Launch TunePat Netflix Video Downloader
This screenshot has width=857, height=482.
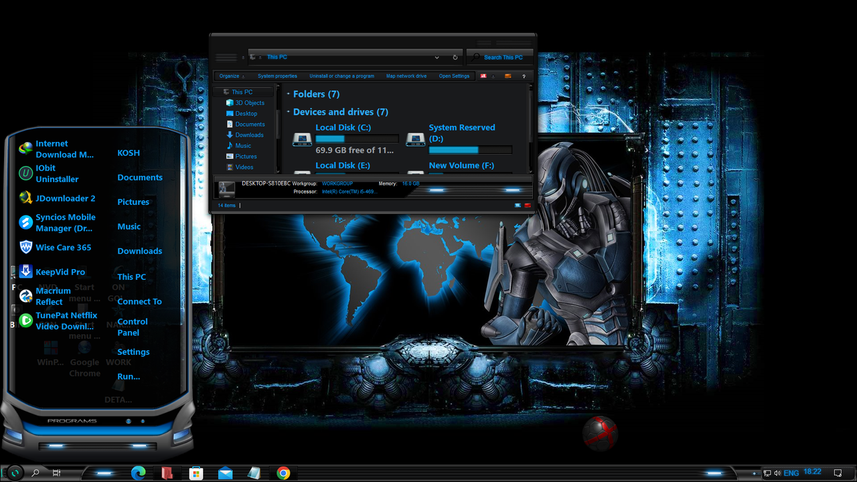click(58, 321)
